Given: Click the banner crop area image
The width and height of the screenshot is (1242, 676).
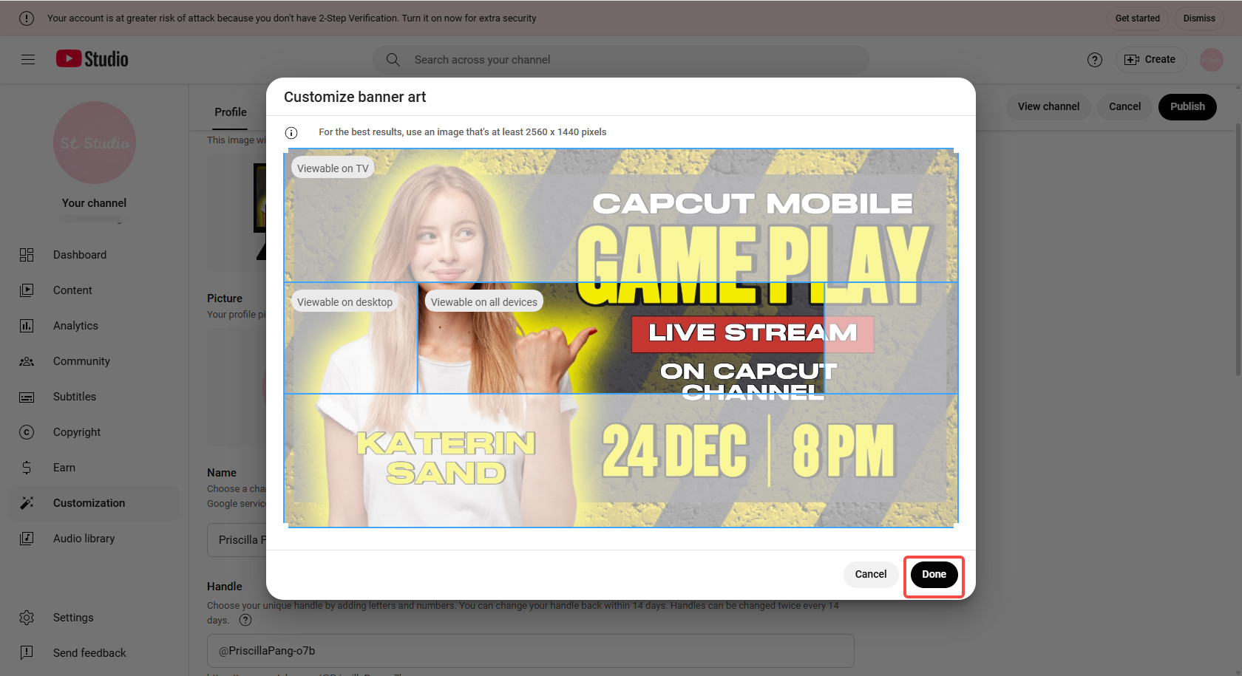Looking at the screenshot, I should click(x=621, y=338).
